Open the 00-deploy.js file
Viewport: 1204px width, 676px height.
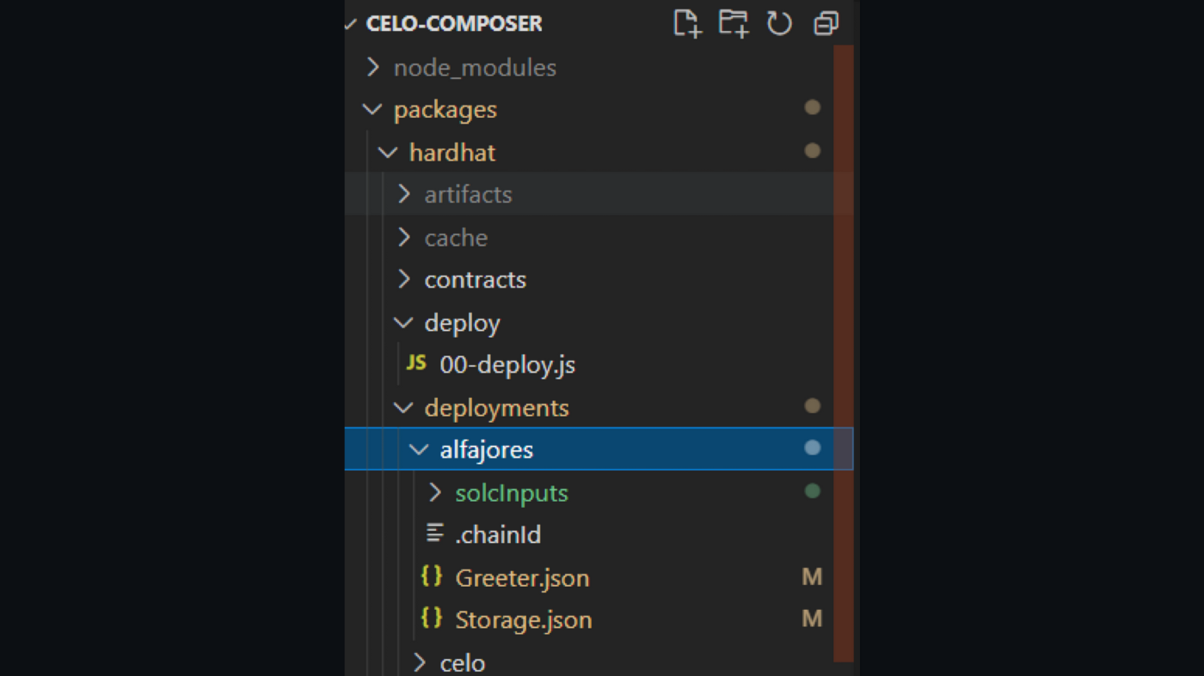507,365
